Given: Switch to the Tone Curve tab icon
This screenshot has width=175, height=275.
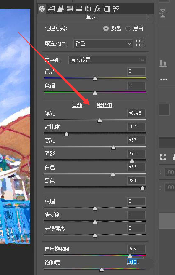Looking at the screenshot, I should point(51,8).
